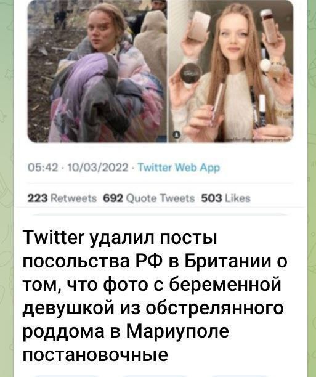Open the right photo of woman holding cosmetics
This screenshot has height=377, width=316.
231,71
